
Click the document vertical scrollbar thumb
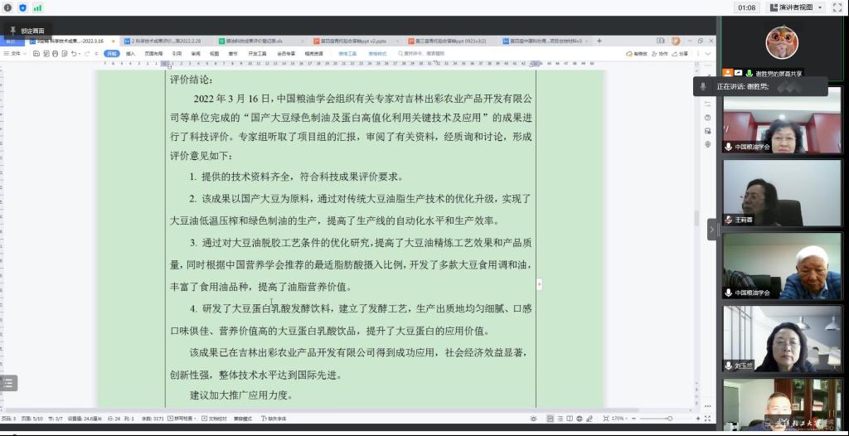coord(696,218)
